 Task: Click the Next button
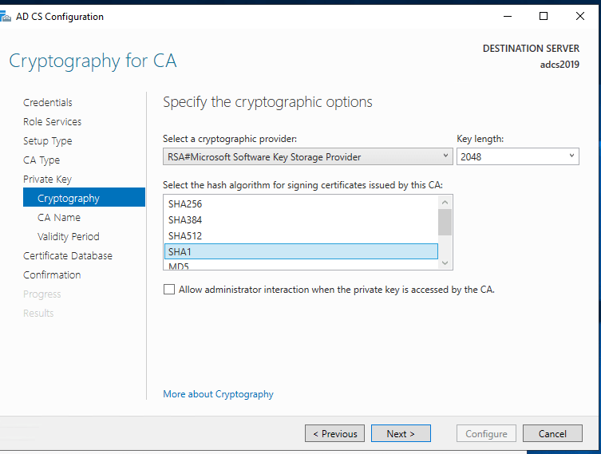pos(401,433)
